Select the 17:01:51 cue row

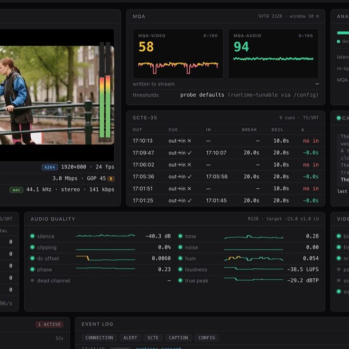[x=226, y=189]
